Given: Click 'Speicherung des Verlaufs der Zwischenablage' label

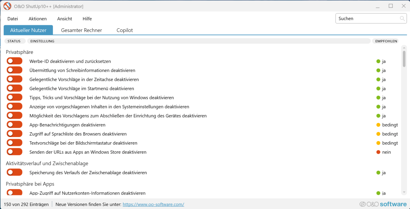Looking at the screenshot, I should tap(88, 173).
